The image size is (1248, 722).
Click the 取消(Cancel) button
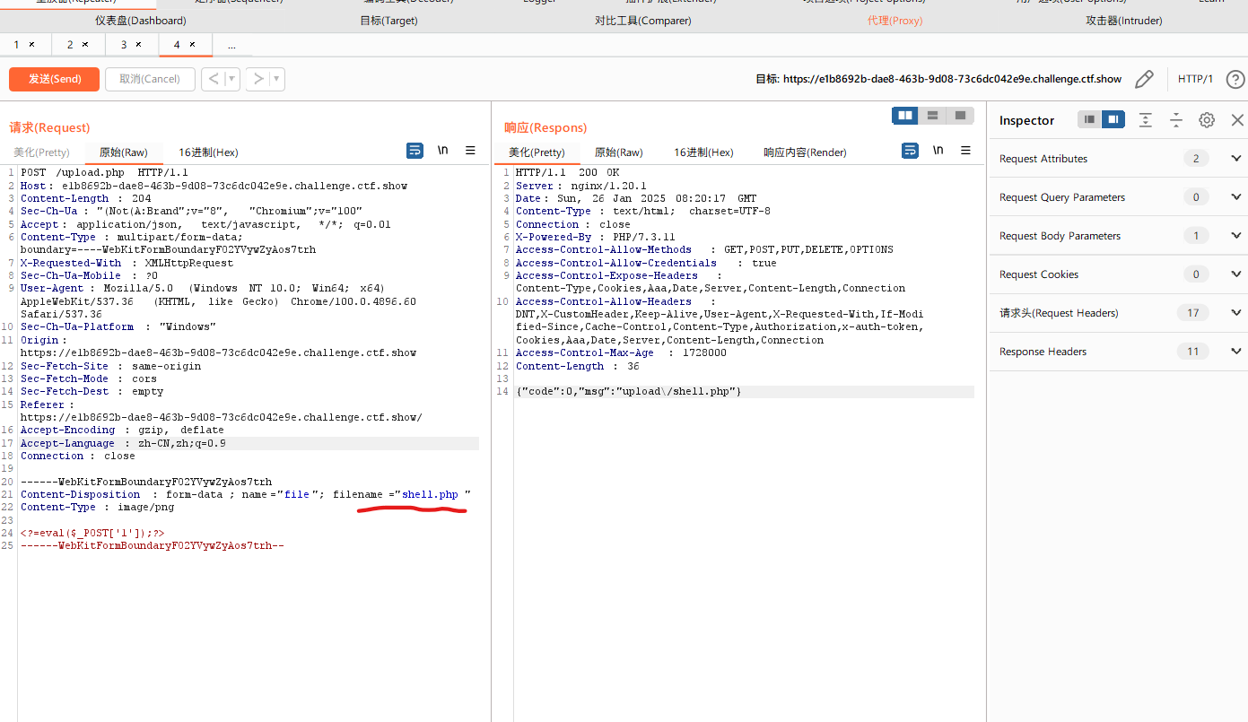[x=150, y=79]
